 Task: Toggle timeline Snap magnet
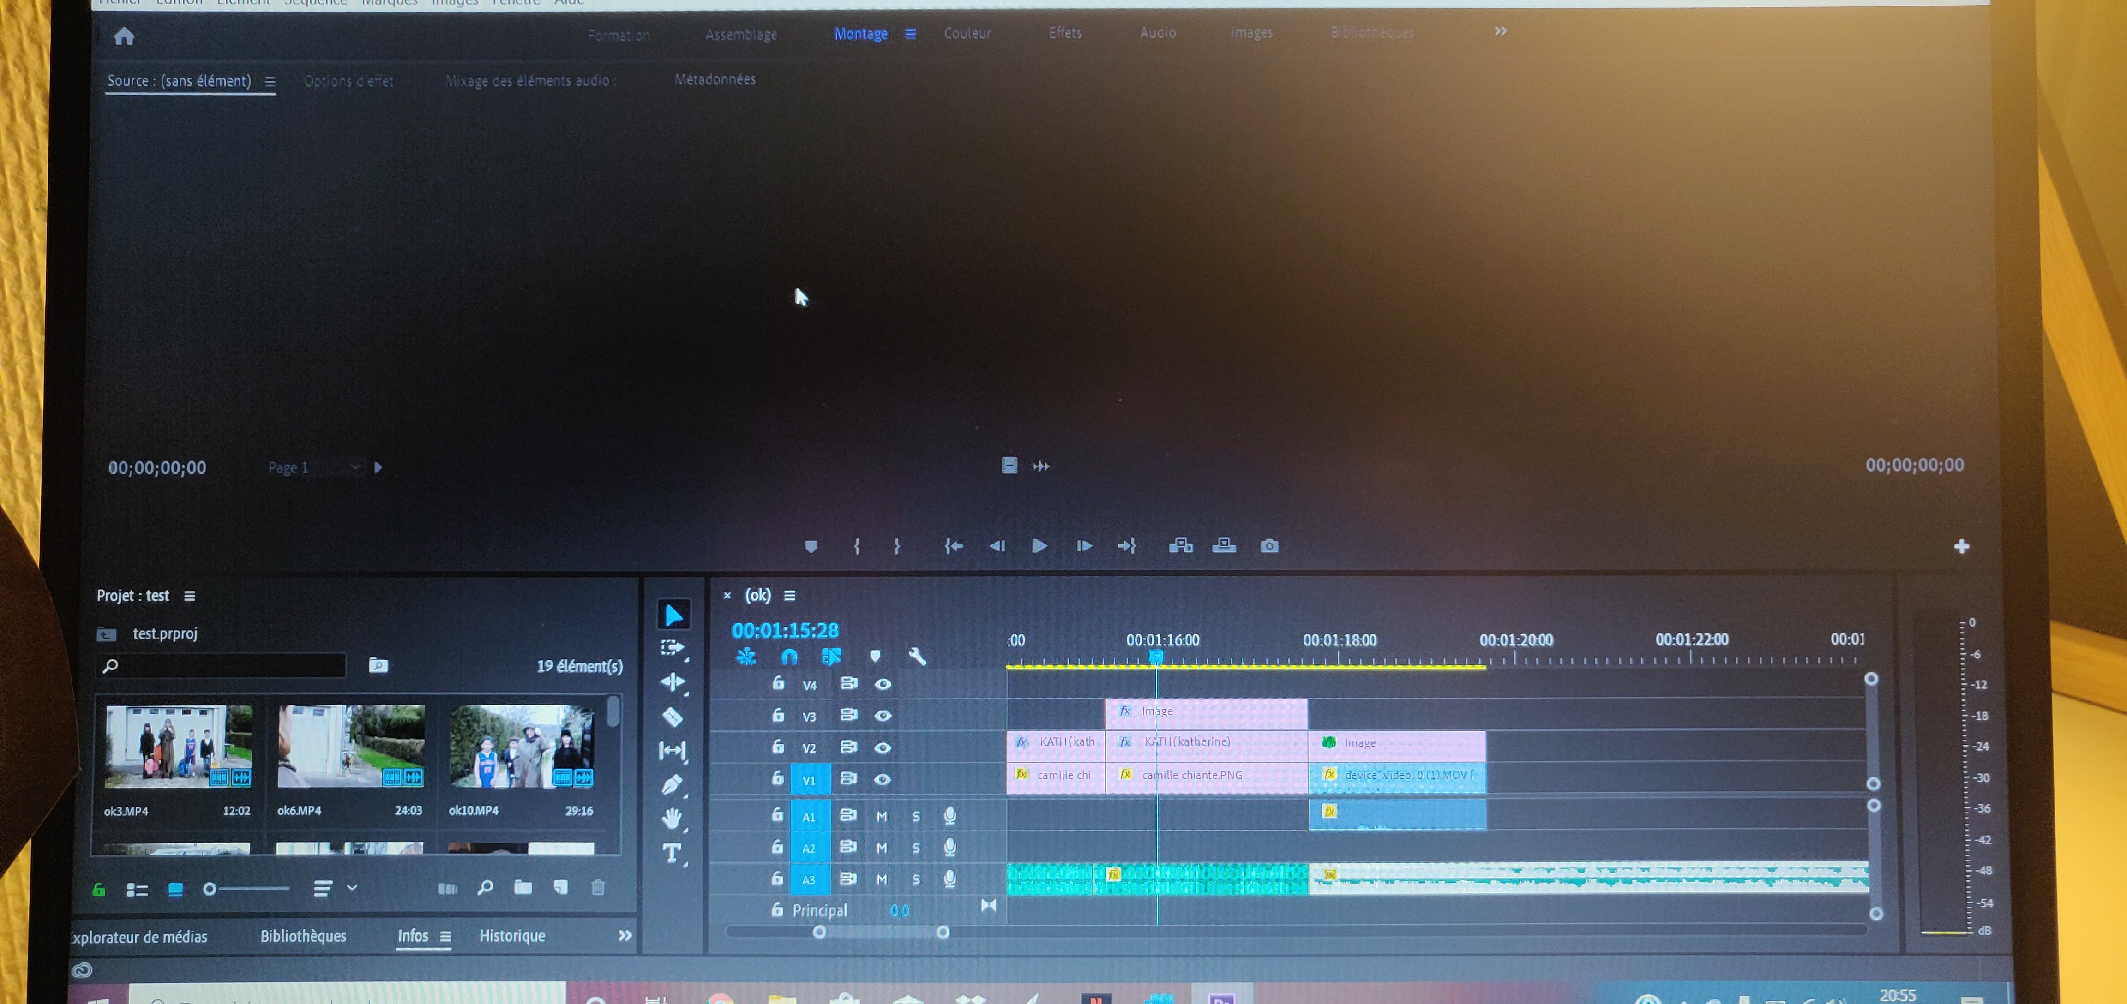pyautogui.click(x=789, y=657)
